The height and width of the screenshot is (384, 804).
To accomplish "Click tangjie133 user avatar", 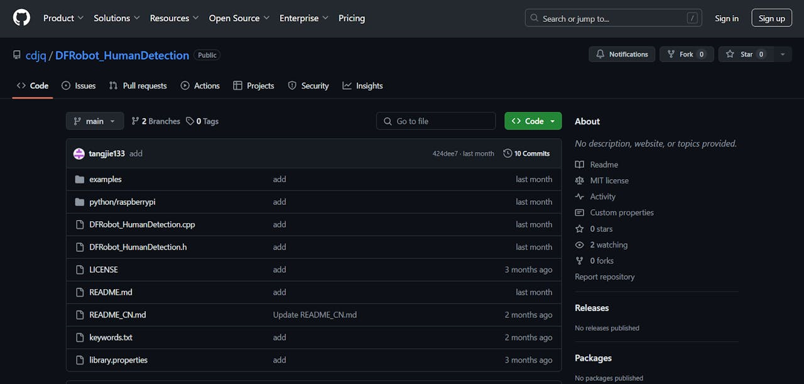I will 79,154.
